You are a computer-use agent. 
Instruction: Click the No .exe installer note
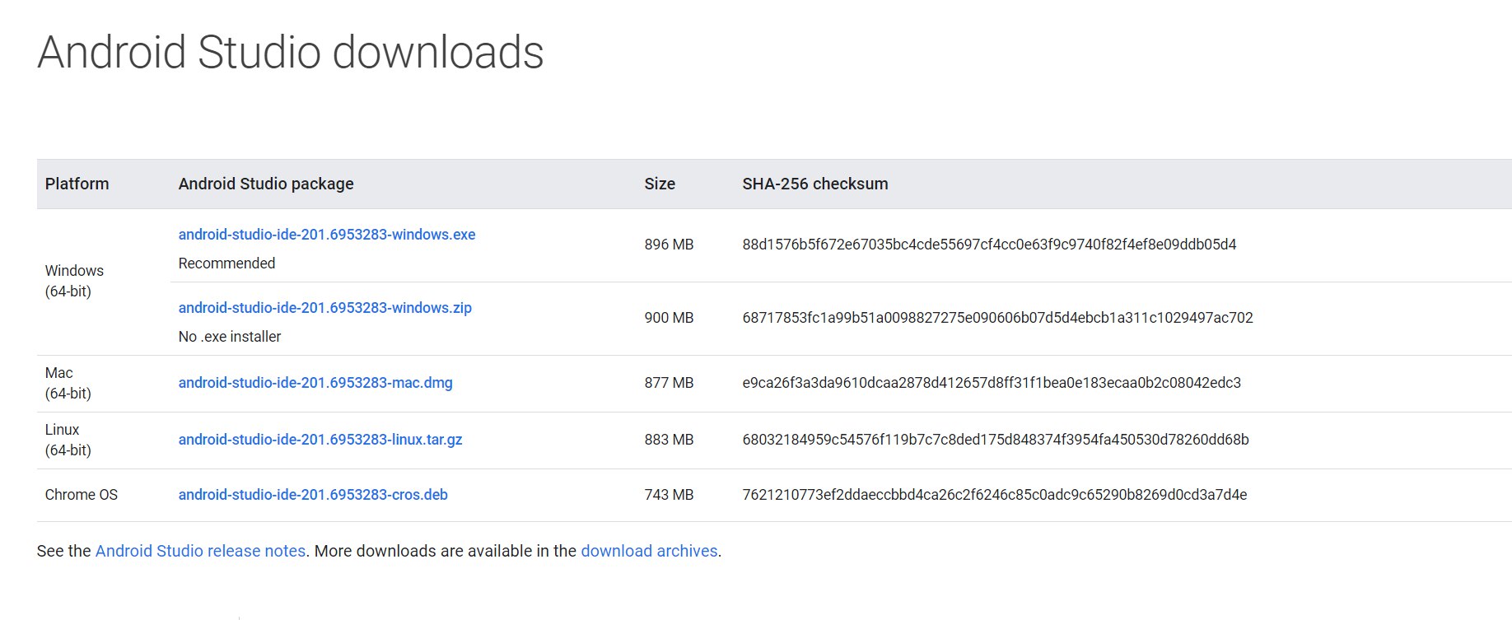(230, 337)
